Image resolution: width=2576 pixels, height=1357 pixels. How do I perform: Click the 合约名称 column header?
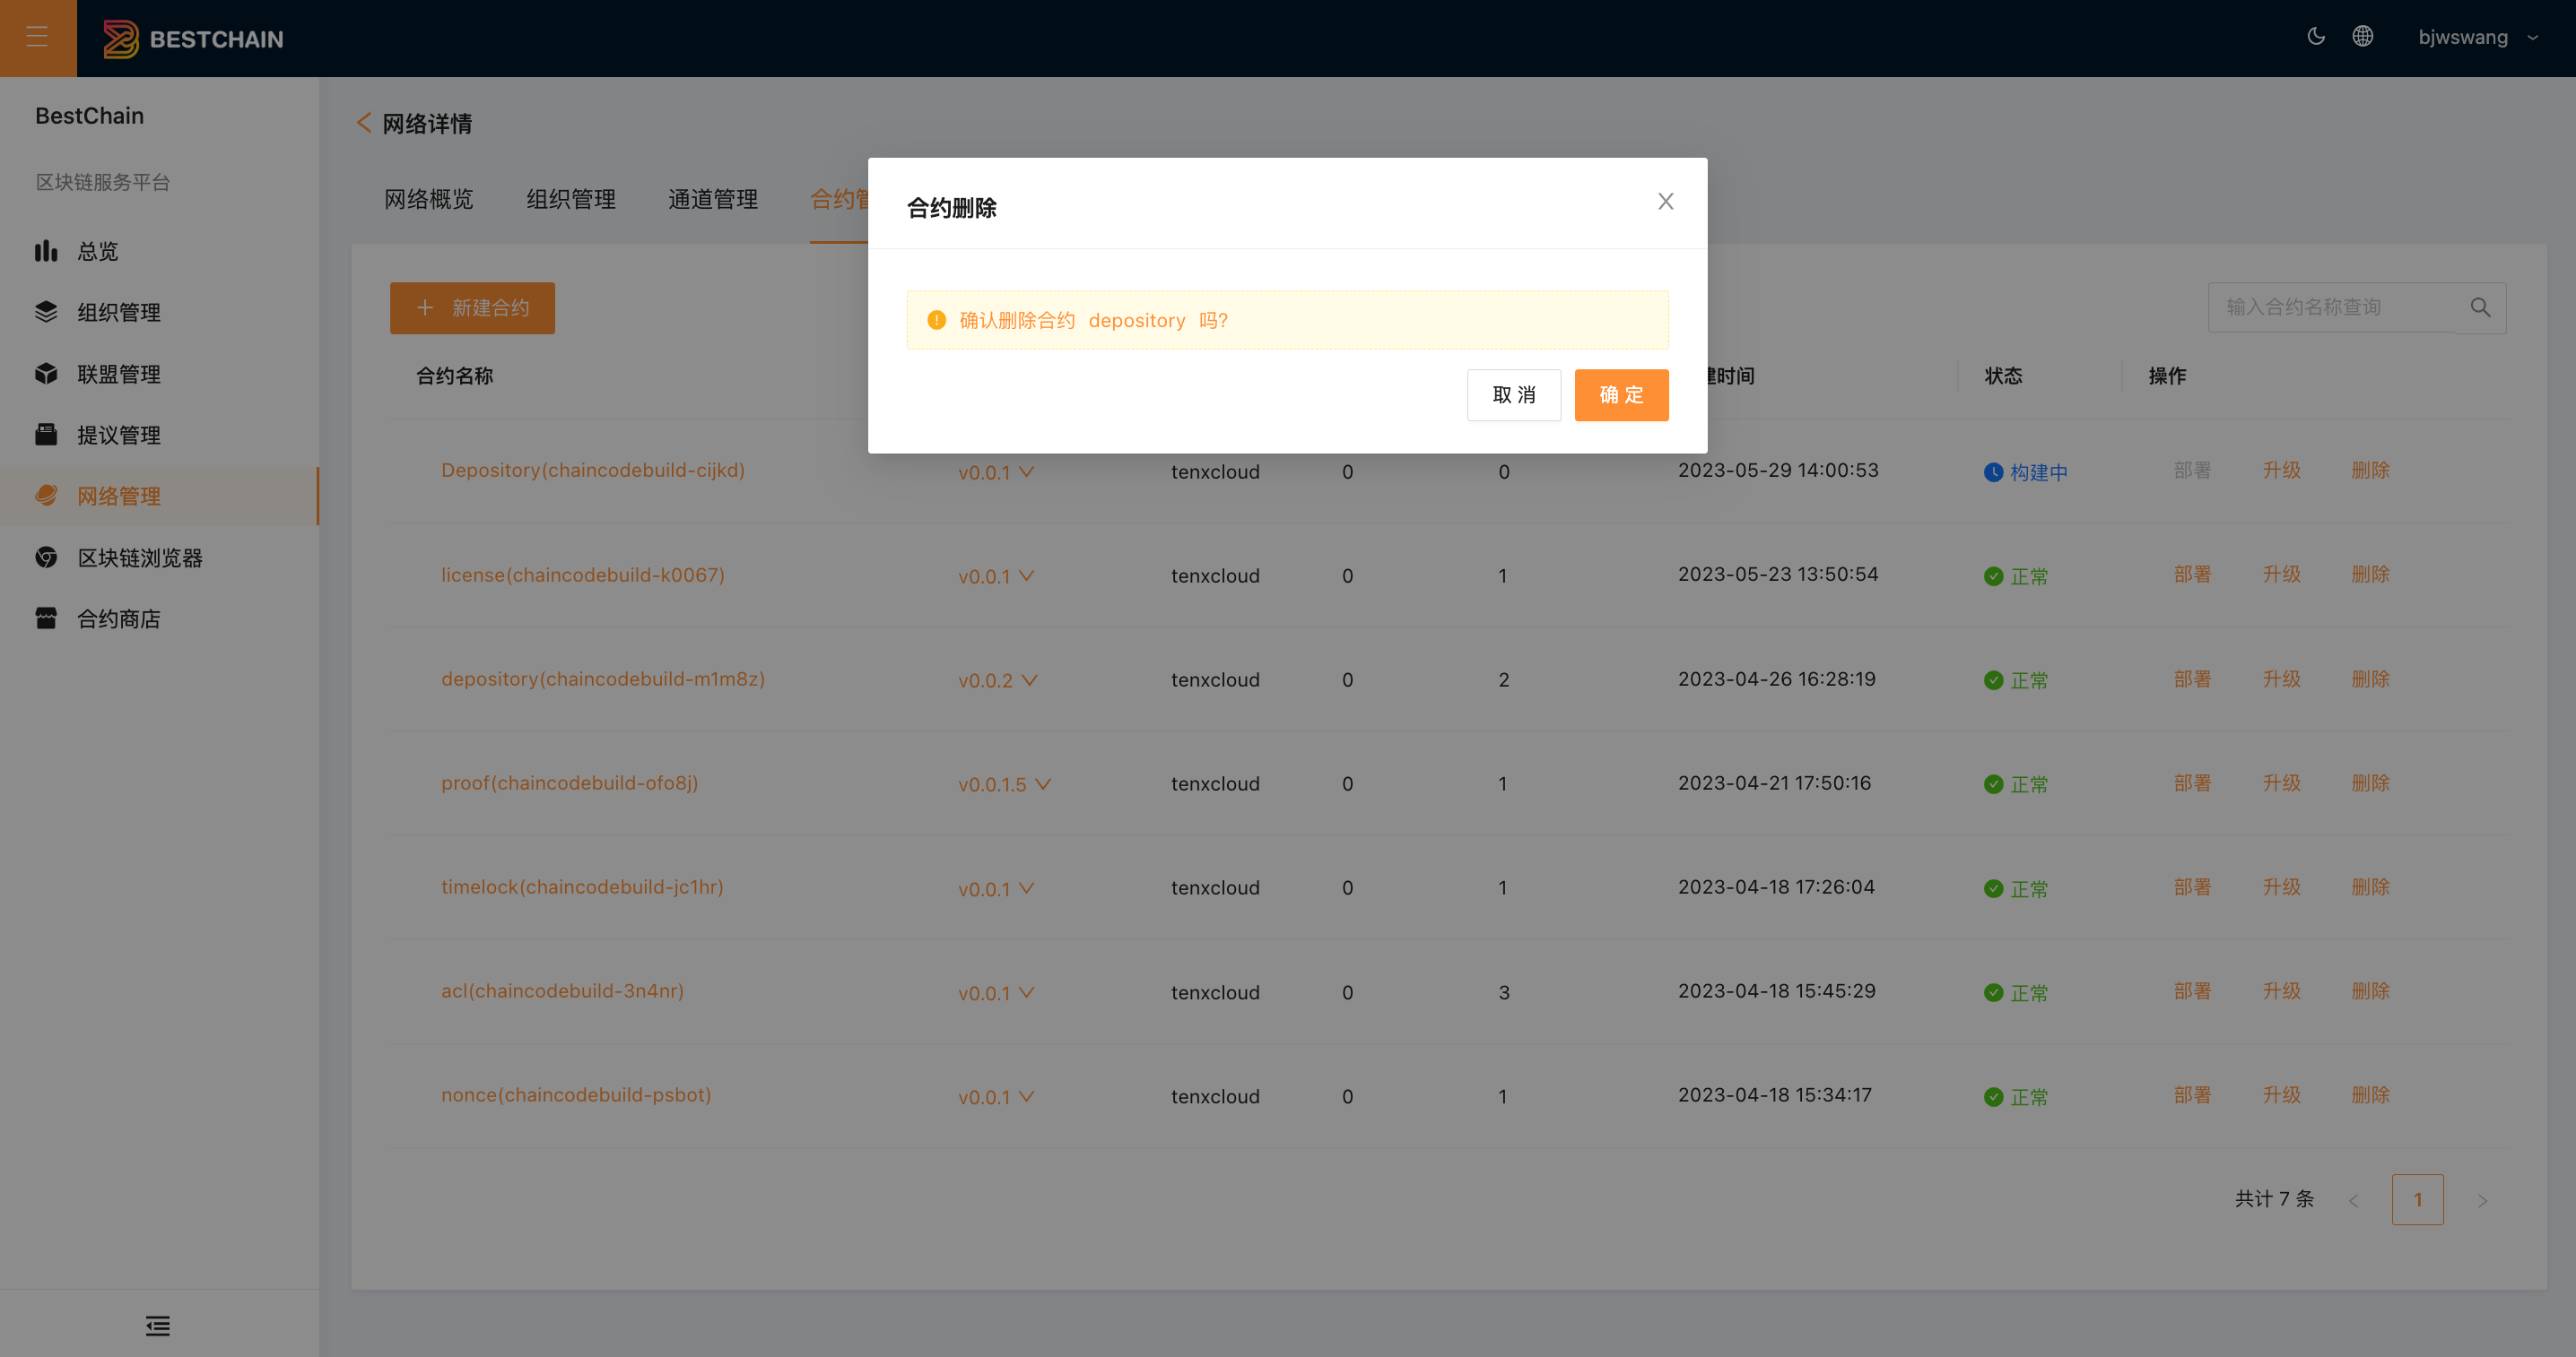[x=455, y=376]
